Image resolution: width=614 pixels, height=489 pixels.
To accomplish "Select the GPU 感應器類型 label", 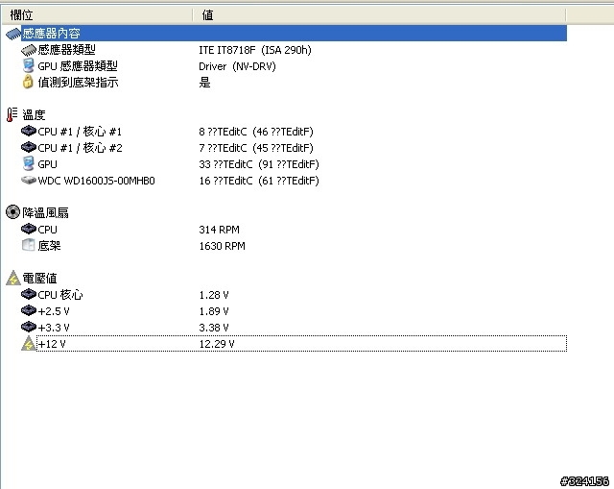I will coord(78,66).
